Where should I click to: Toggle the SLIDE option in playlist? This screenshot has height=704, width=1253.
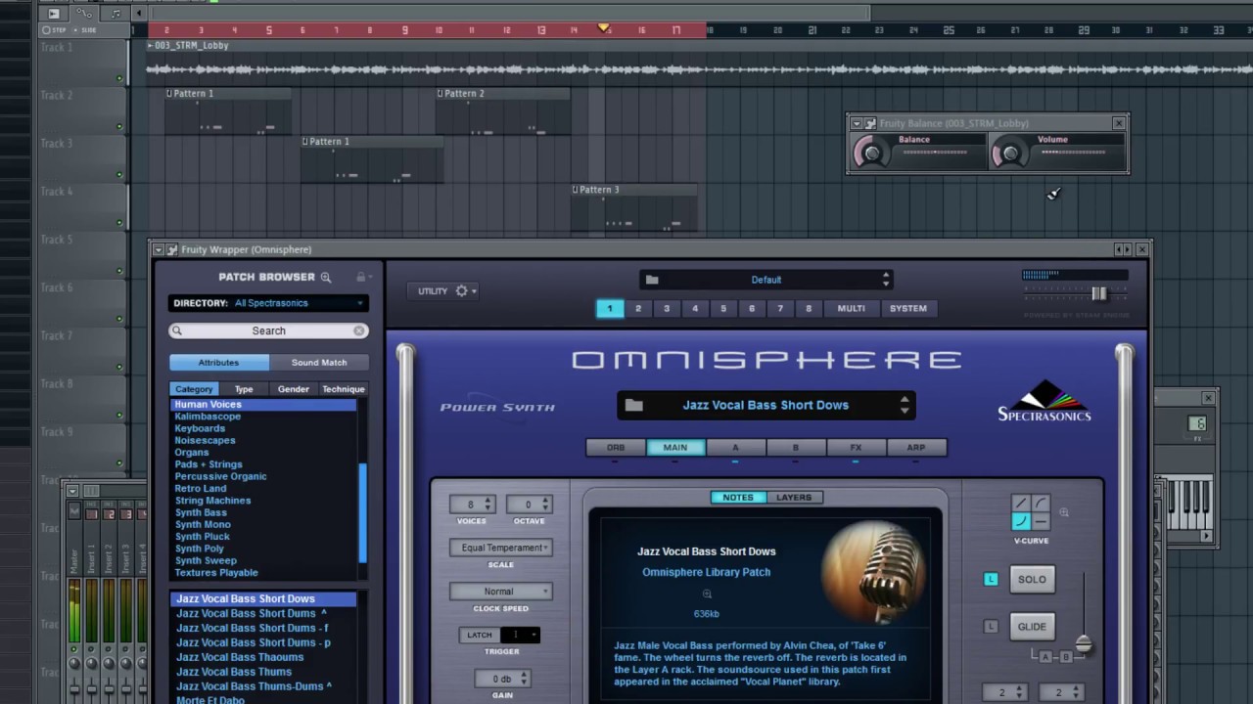tap(85, 30)
